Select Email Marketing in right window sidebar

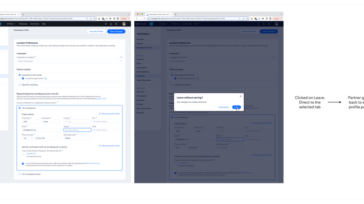point(143,72)
